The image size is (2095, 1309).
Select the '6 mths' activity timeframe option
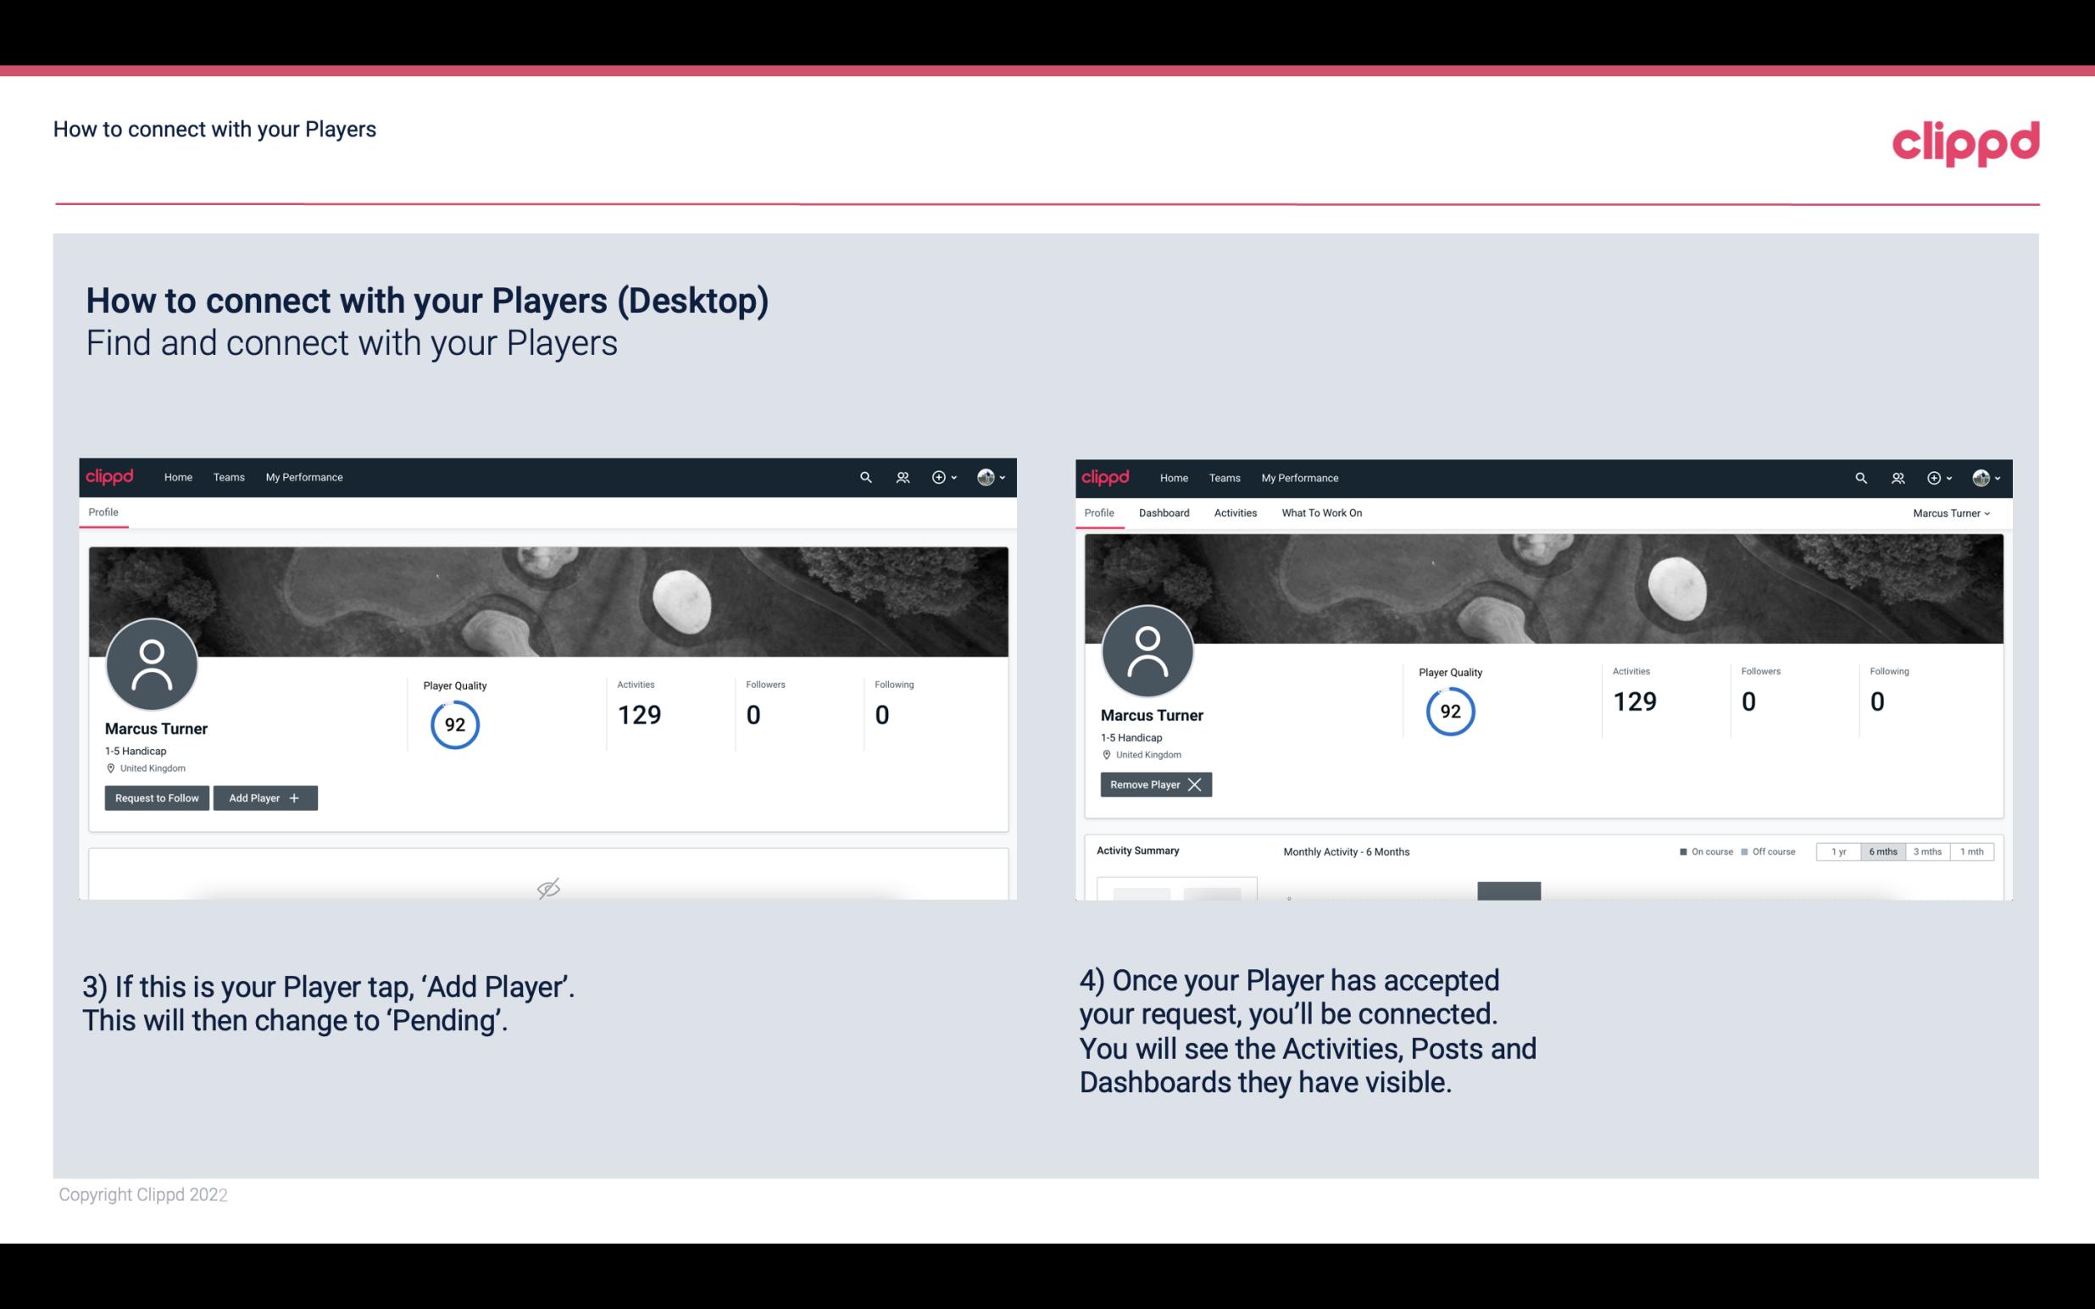(x=1882, y=851)
